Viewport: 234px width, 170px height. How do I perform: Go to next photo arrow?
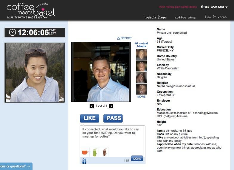pos(111,106)
